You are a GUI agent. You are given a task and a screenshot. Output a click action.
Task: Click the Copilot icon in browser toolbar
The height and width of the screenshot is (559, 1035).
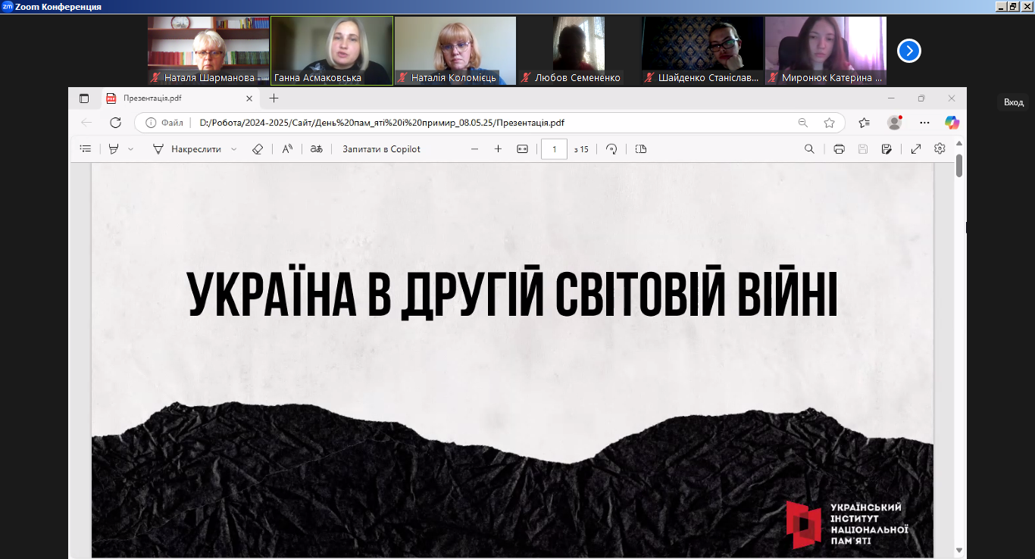[952, 123]
